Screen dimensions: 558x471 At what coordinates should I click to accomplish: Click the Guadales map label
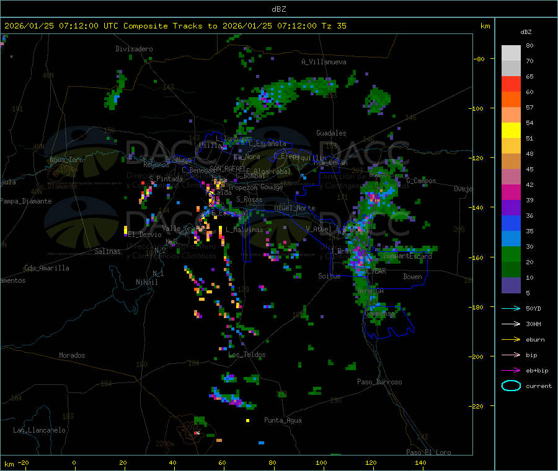(x=331, y=133)
